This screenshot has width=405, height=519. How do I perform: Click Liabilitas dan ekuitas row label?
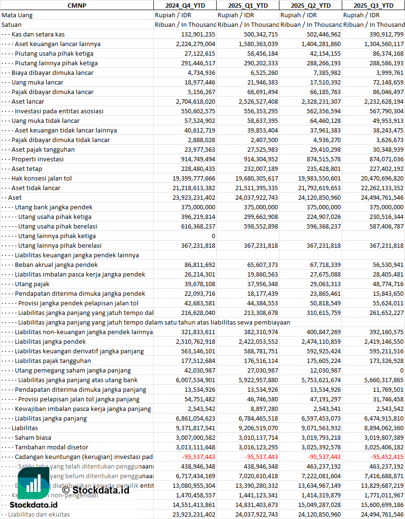[39, 514]
